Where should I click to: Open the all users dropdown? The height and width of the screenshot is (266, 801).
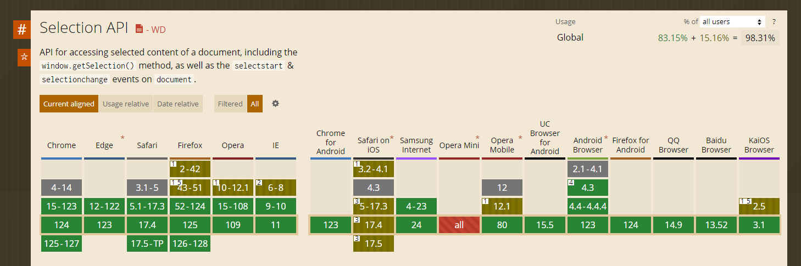pos(732,22)
